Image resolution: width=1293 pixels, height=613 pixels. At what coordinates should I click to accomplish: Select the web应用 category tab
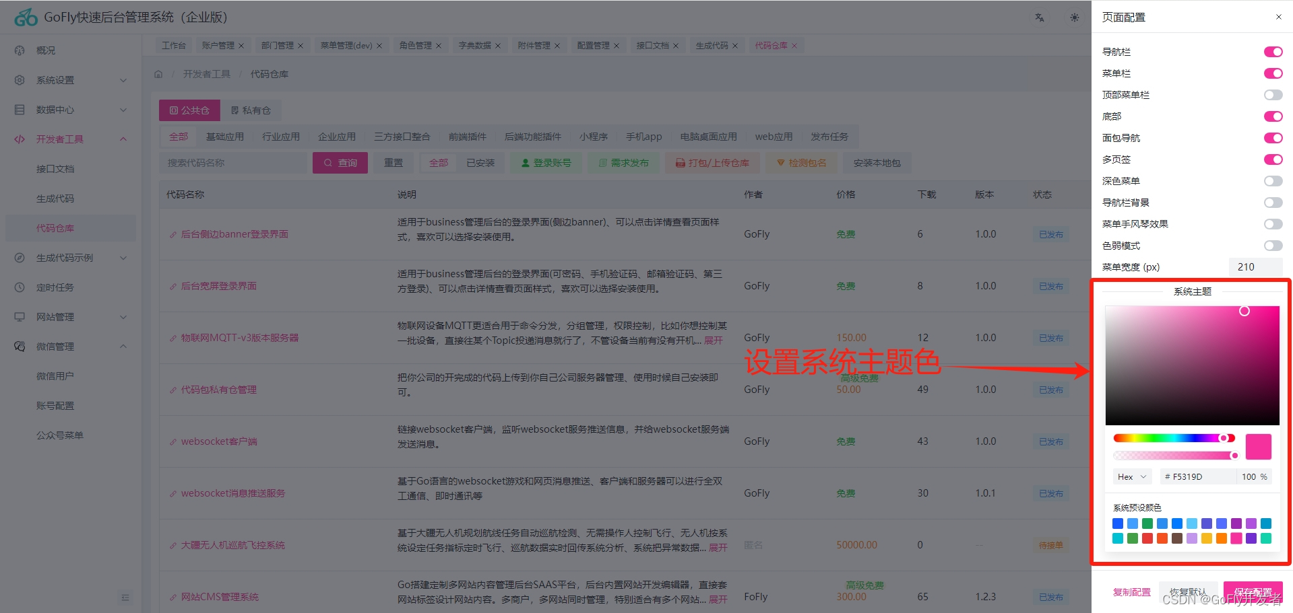click(773, 136)
